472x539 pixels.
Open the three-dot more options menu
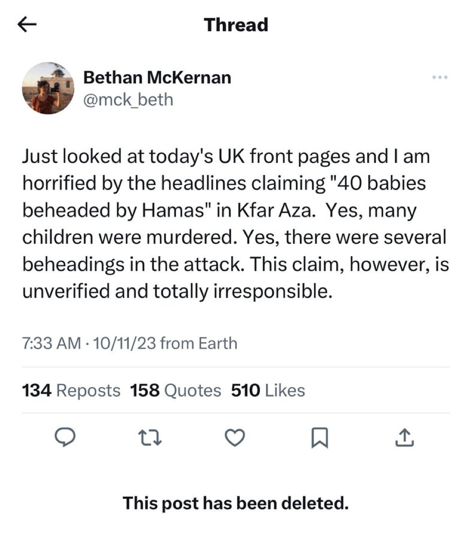pos(440,77)
